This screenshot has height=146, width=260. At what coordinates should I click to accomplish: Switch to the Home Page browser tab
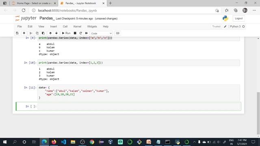(x=34, y=3)
